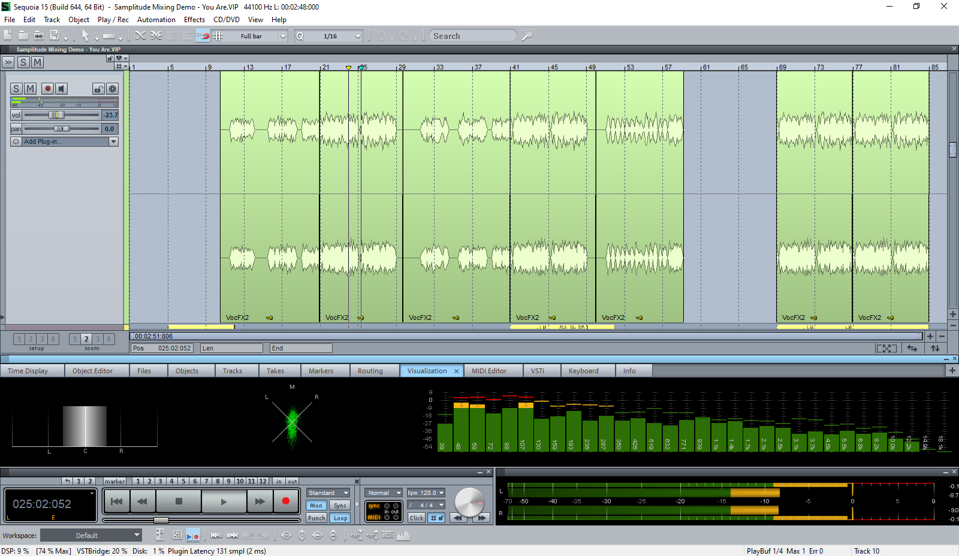Click the crossfade editor icon
This screenshot has width=959, height=556.
[x=140, y=35]
